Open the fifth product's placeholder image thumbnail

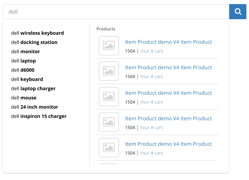point(109,147)
